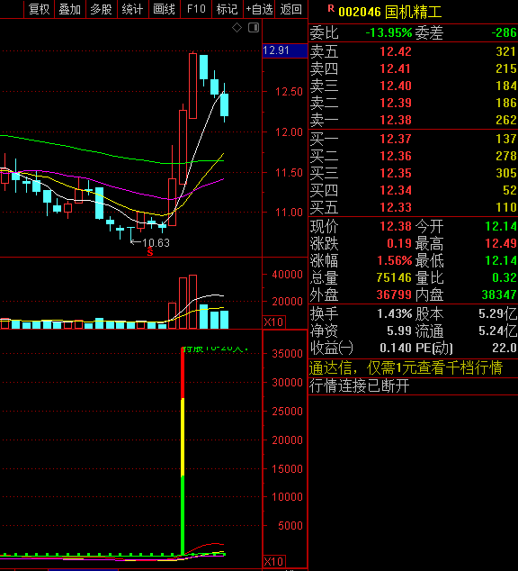The height and width of the screenshot is (571, 518).
Task: Click the 返回 back button
Action: tap(291, 9)
